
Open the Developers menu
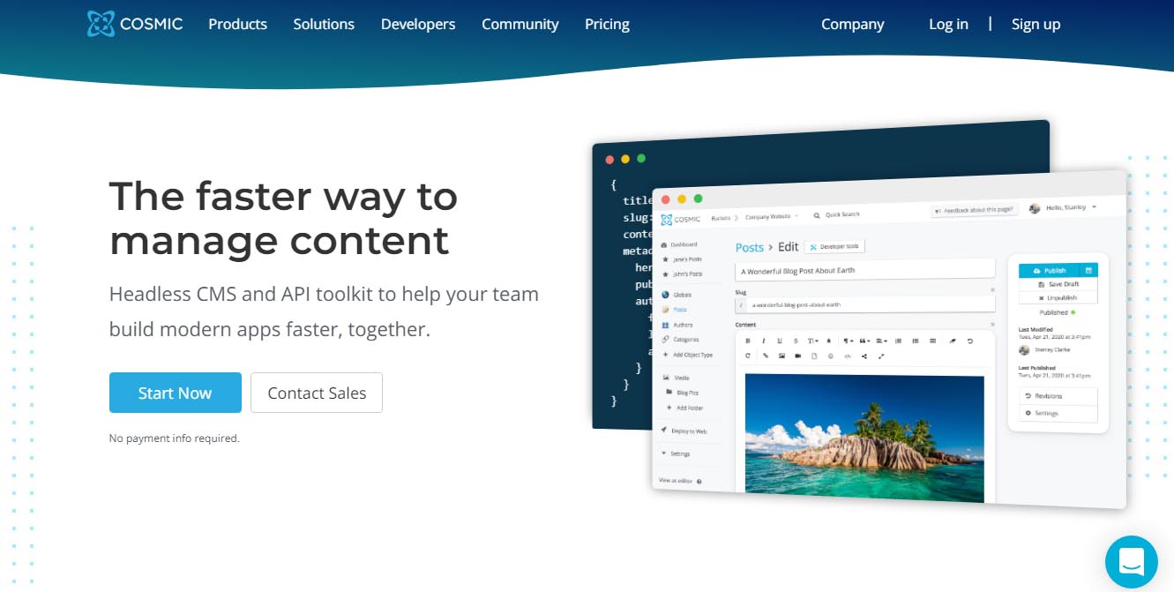click(x=418, y=24)
